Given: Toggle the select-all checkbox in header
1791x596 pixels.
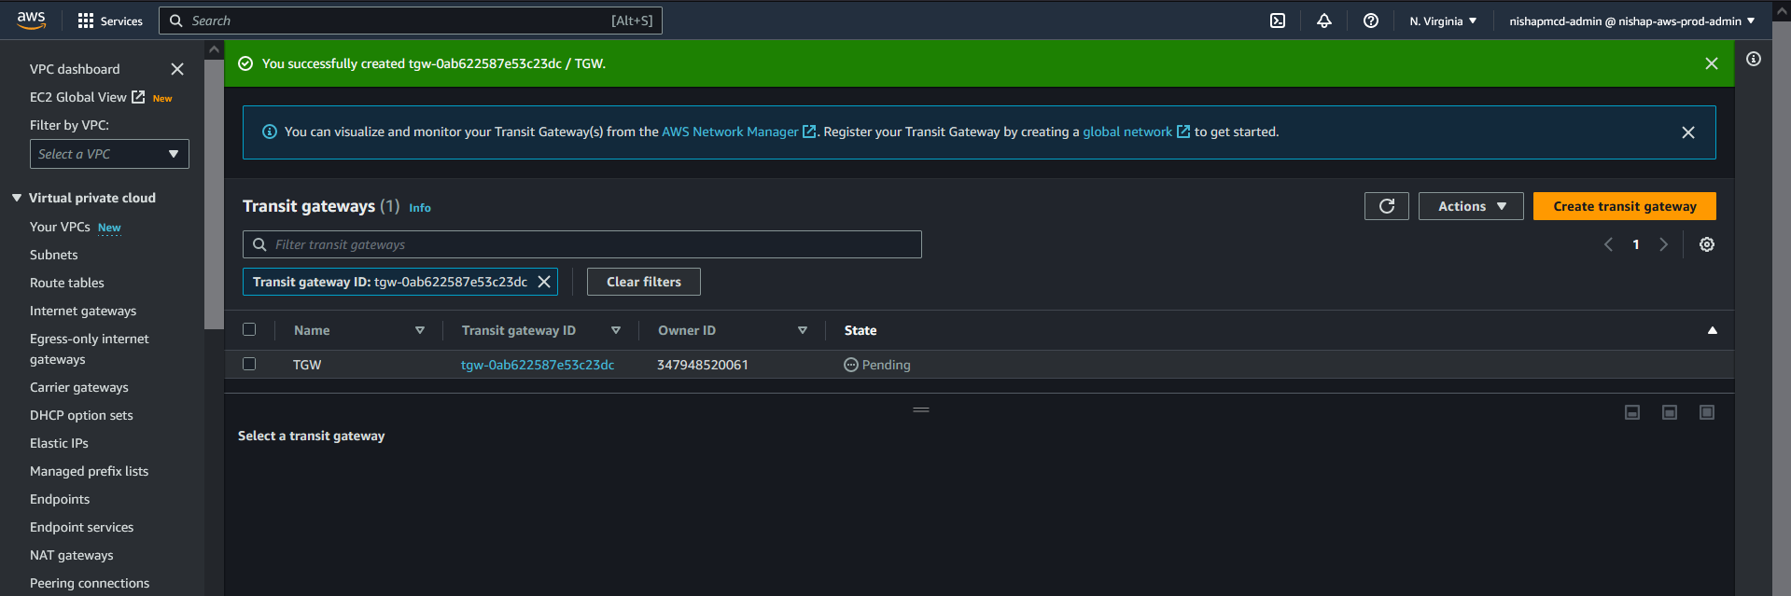Looking at the screenshot, I should point(249,329).
